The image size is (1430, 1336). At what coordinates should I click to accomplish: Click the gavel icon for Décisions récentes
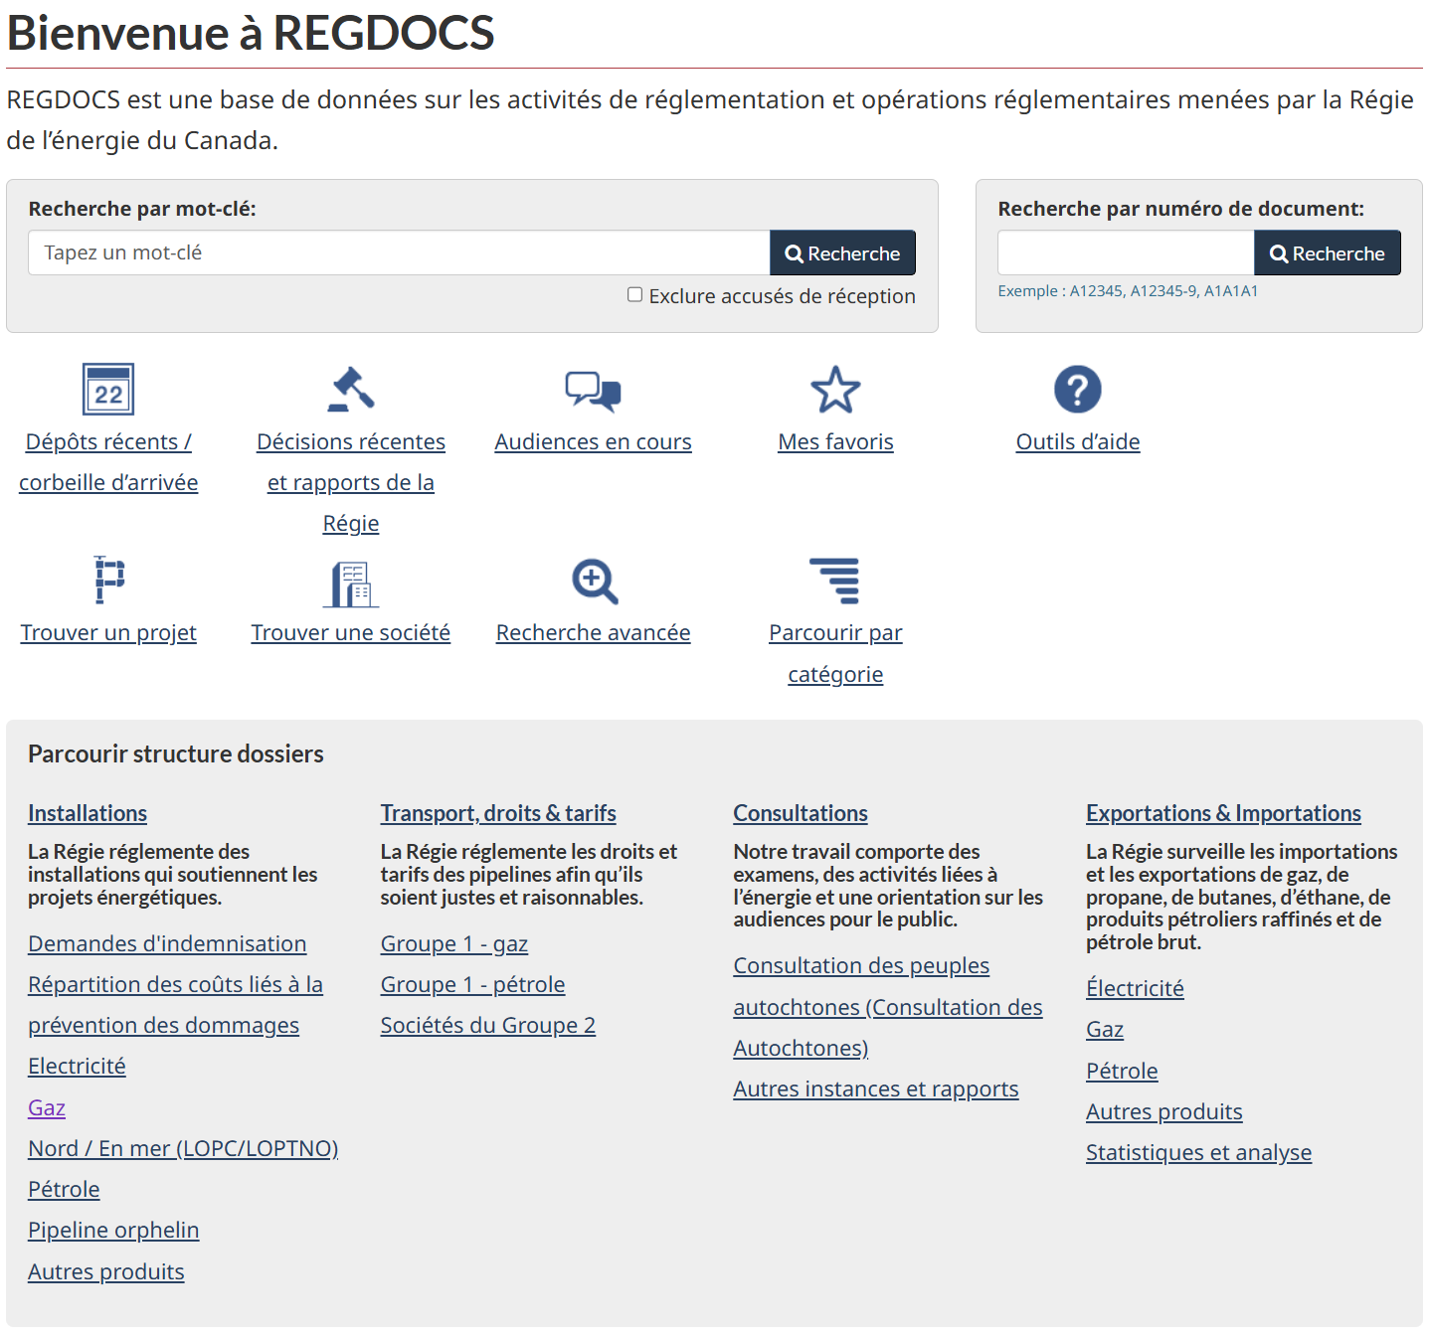[351, 390]
